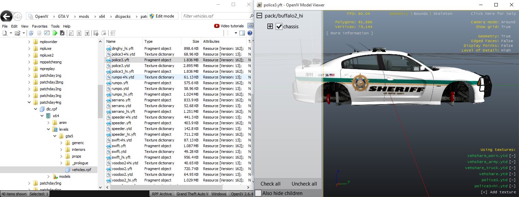The image size is (519, 197).
Task: Toggle the chassis checkbox in Model Viewer
Action: click(279, 27)
